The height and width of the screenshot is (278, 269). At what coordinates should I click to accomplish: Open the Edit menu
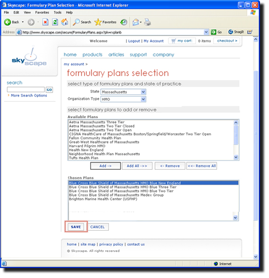pyautogui.click(x=16, y=12)
